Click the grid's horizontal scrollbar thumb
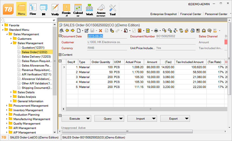 151,109
